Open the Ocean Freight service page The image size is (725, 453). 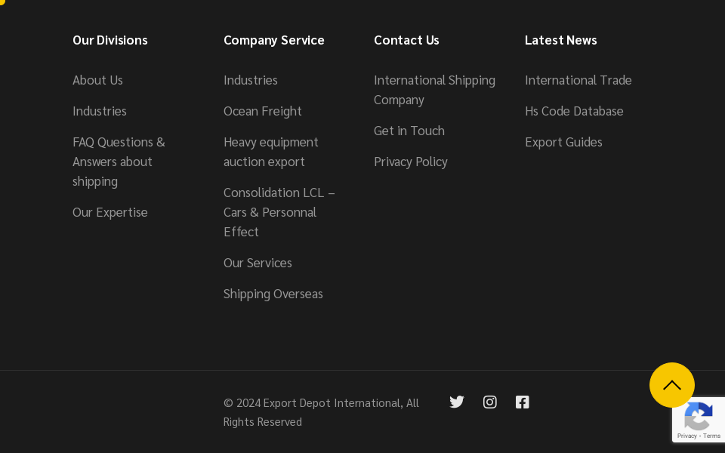pos(262,110)
